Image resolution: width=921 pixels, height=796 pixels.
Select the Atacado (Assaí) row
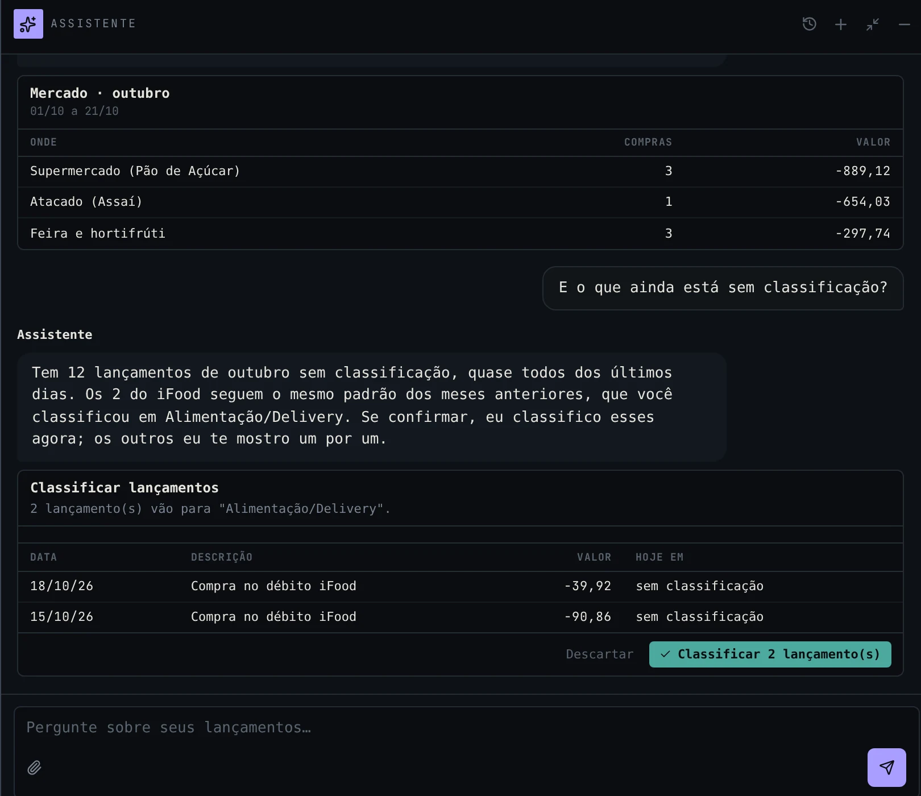coord(460,202)
